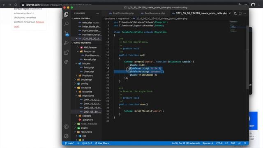Click line 16 Schema::create code
This screenshot has height=148, width=263.
pos(159,62)
